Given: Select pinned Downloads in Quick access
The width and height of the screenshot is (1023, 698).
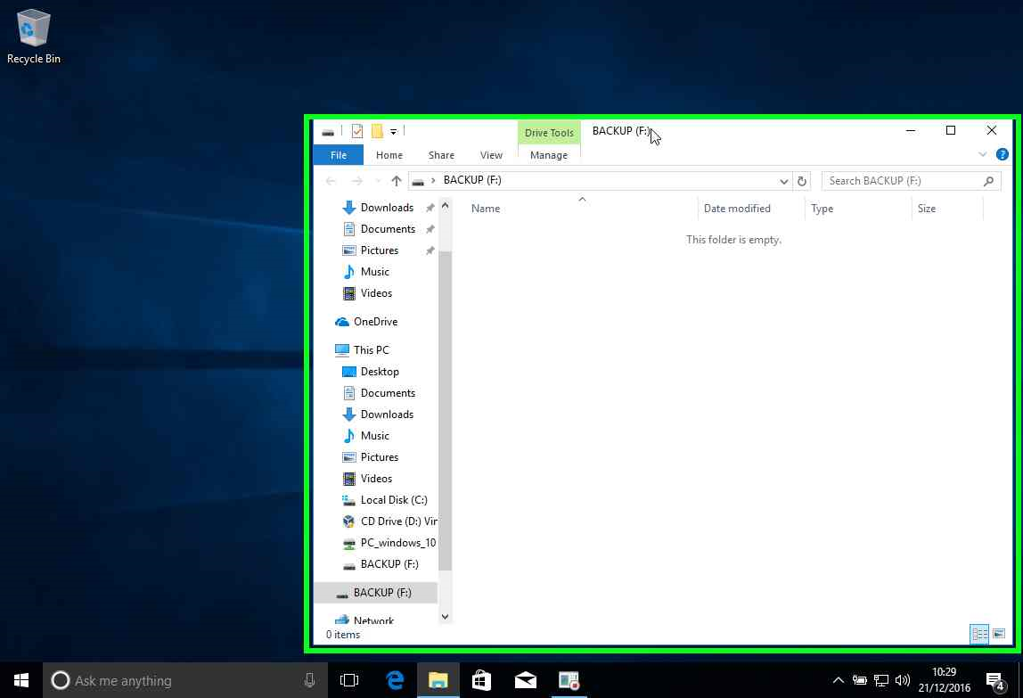Looking at the screenshot, I should tap(387, 208).
